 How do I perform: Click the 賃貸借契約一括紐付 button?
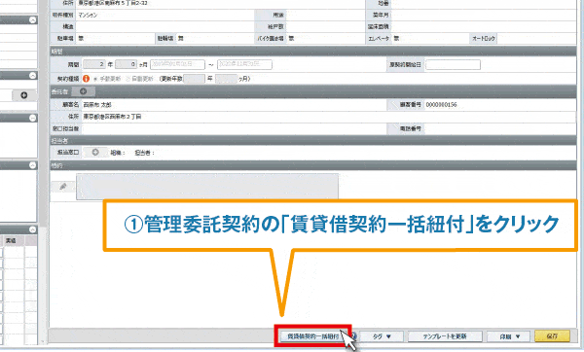click(x=313, y=336)
